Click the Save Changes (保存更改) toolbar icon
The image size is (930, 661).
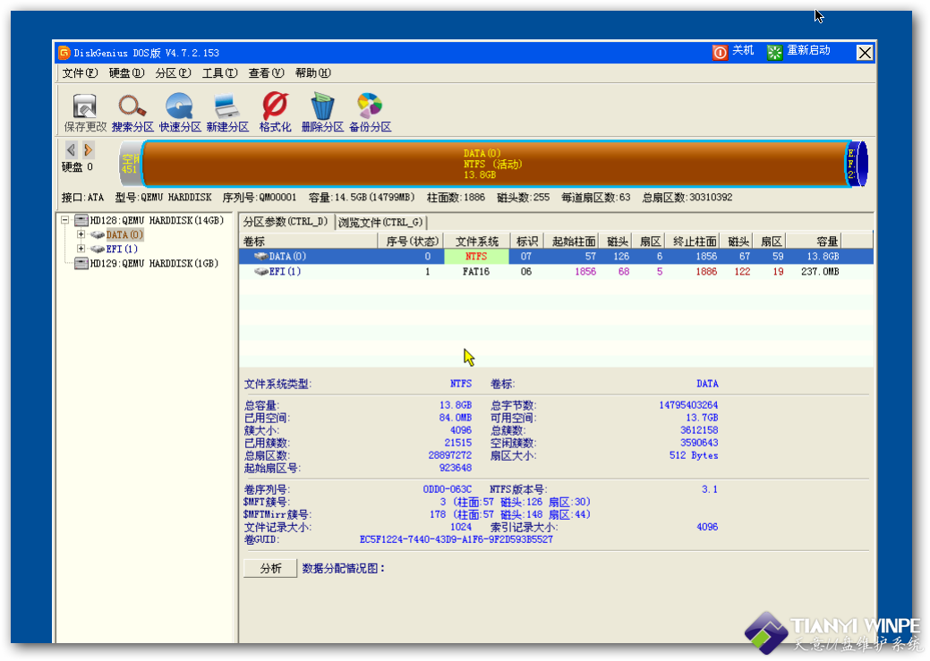click(85, 106)
